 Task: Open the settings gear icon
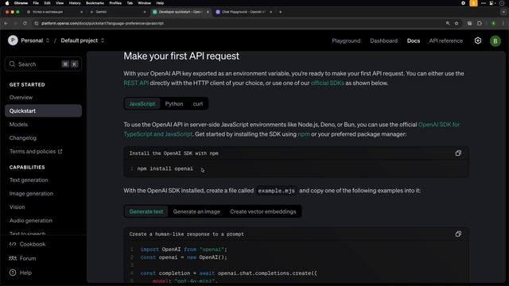(477, 41)
